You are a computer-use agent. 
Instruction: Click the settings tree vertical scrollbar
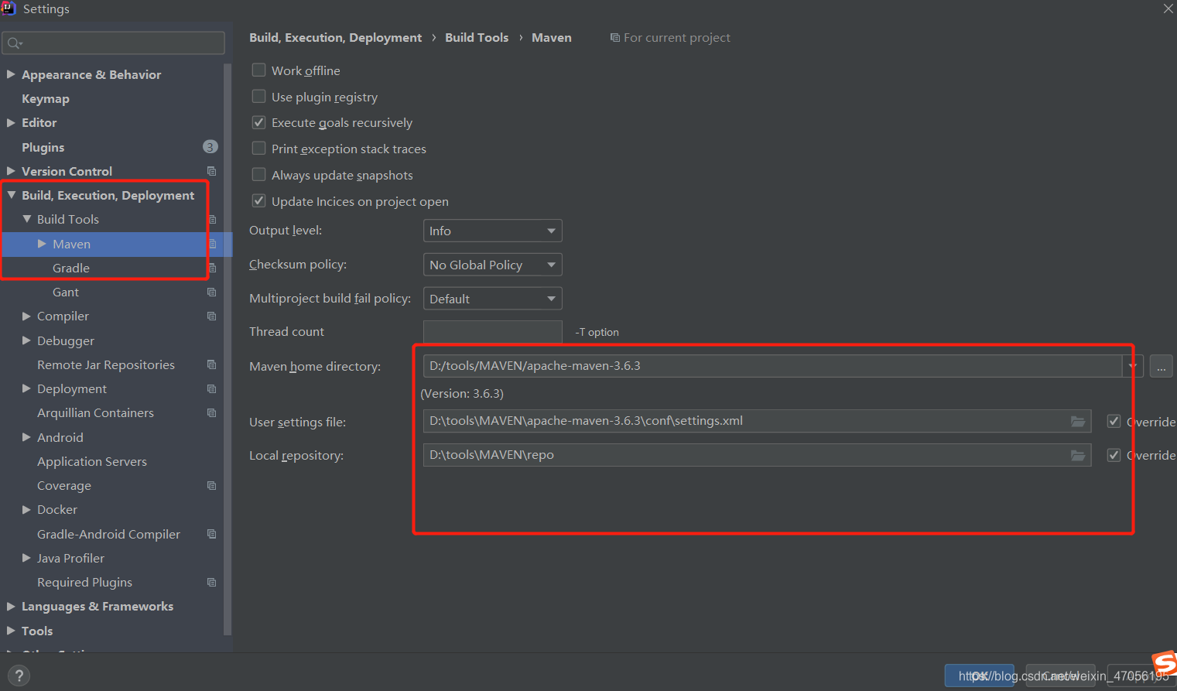[228, 348]
